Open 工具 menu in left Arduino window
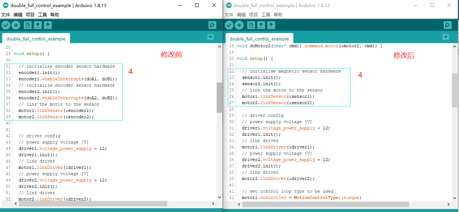Viewport: 459px width, 212px height. pos(42,15)
